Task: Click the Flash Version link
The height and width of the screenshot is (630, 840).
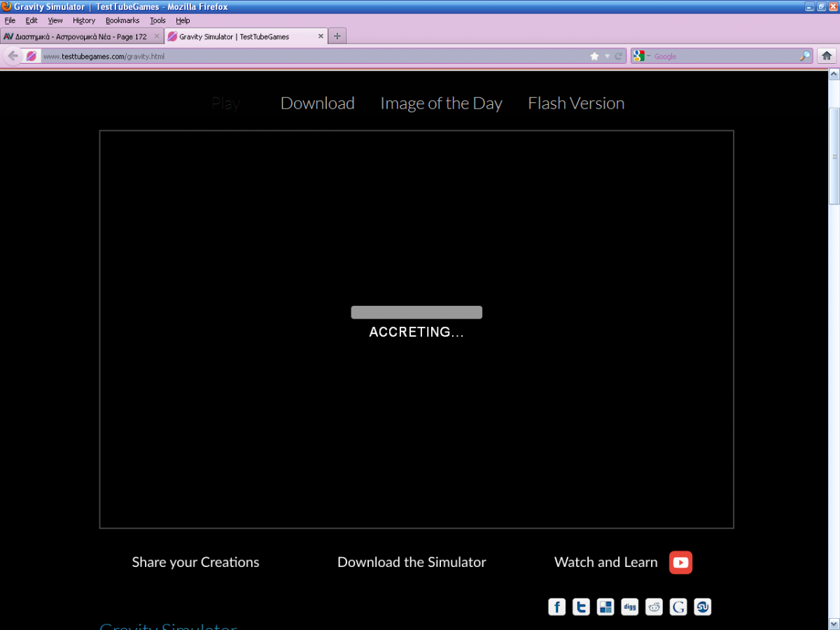Action: [x=576, y=104]
